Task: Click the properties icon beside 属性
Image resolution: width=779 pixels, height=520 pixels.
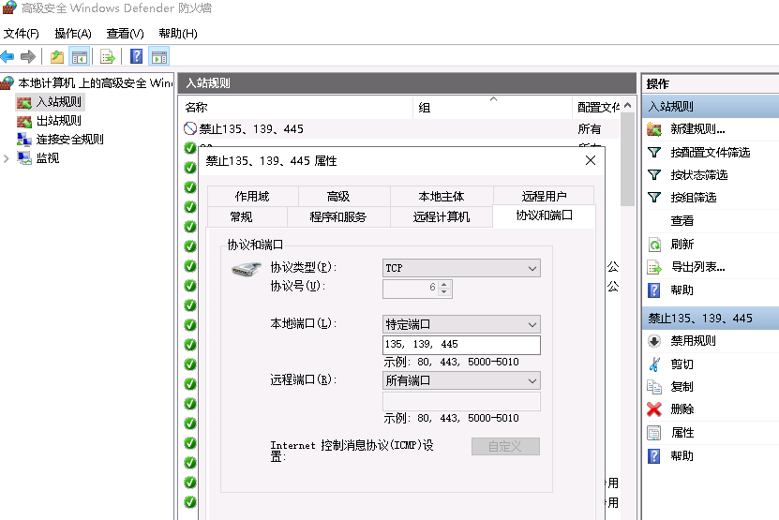Action: tap(654, 433)
